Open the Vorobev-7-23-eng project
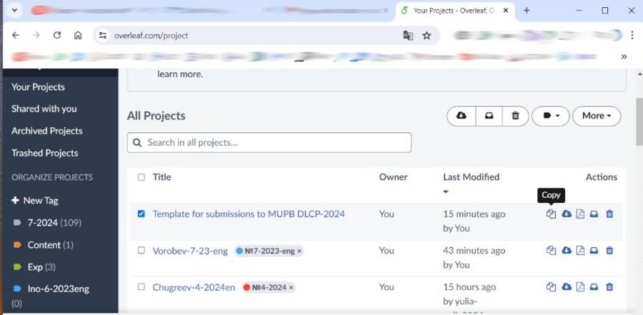This screenshot has height=315, width=643. click(190, 251)
